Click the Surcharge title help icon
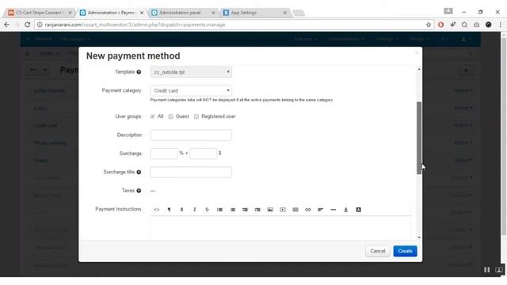Image resolution: width=507 pixels, height=285 pixels. pyautogui.click(x=139, y=173)
